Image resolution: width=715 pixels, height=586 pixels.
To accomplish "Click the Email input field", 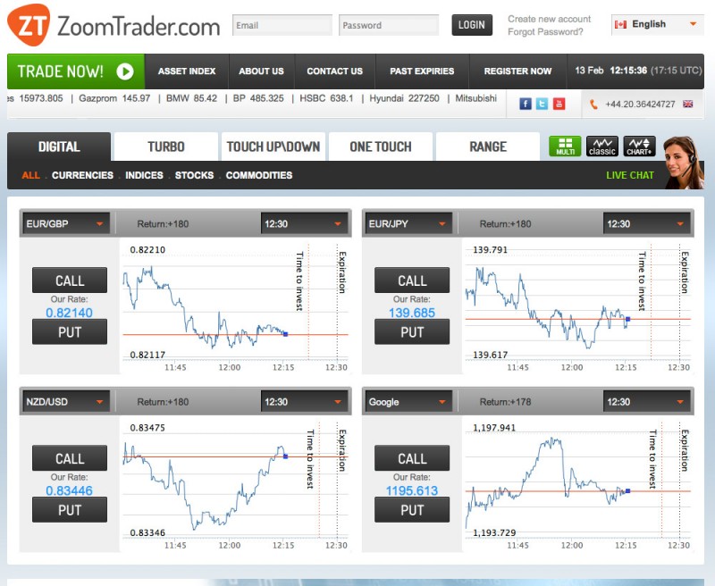I will pos(282,25).
